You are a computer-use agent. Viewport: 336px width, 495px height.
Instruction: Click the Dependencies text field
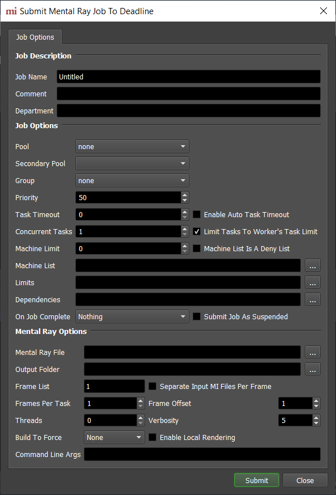pos(188,299)
